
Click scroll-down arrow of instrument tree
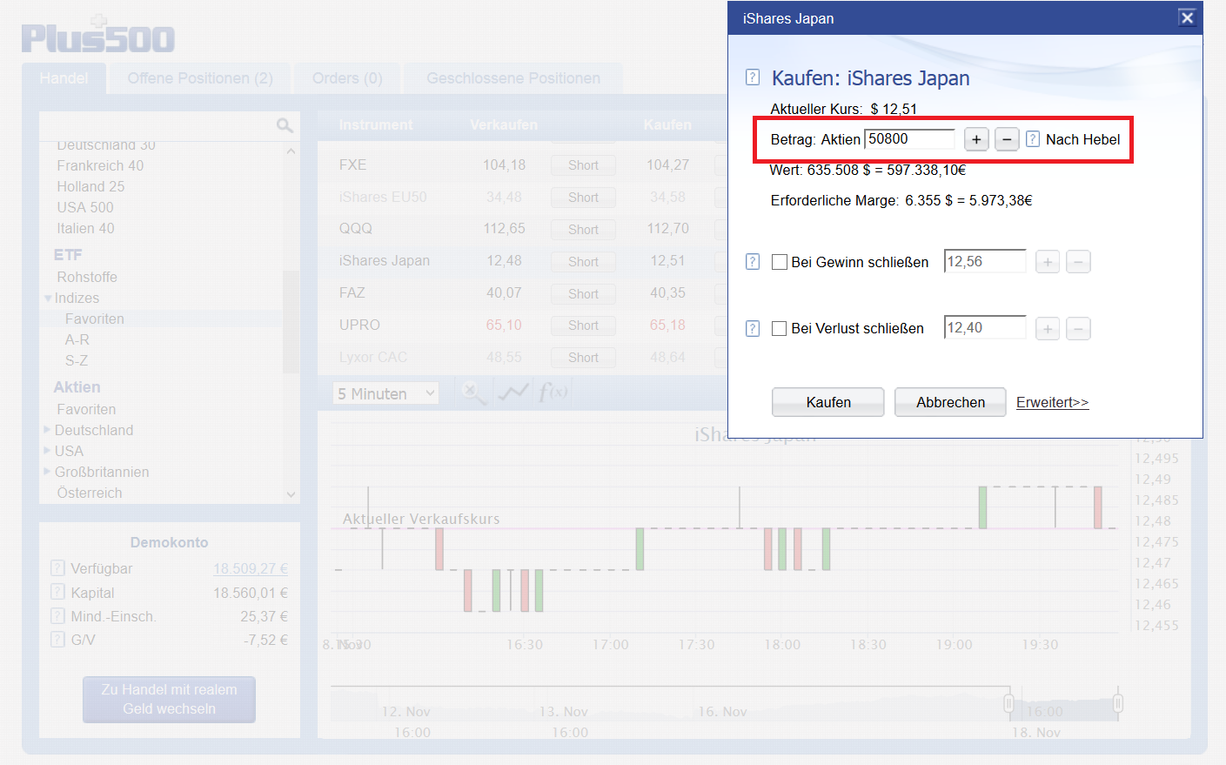click(x=291, y=494)
